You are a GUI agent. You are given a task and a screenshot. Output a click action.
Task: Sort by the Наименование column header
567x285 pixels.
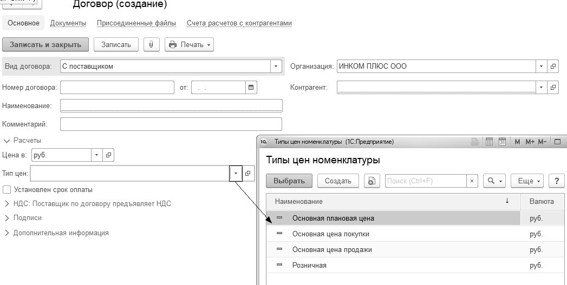click(393, 202)
